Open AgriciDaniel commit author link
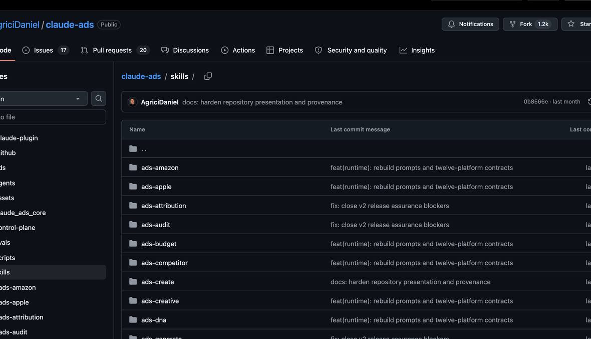591x339 pixels. (159, 102)
